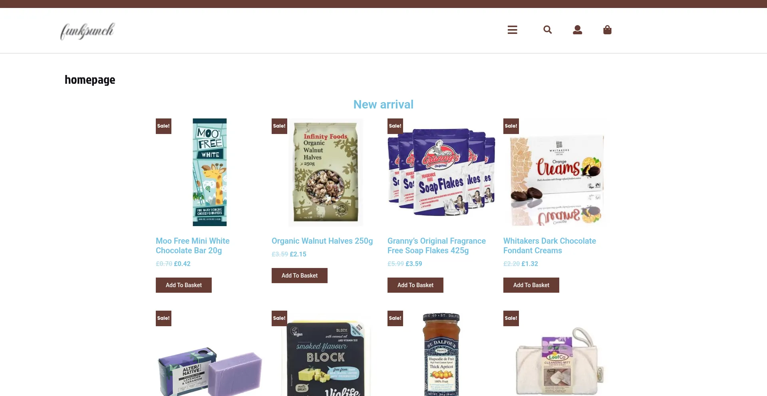View the shopping bag basket icon
This screenshot has height=396, width=767.
pyautogui.click(x=607, y=30)
